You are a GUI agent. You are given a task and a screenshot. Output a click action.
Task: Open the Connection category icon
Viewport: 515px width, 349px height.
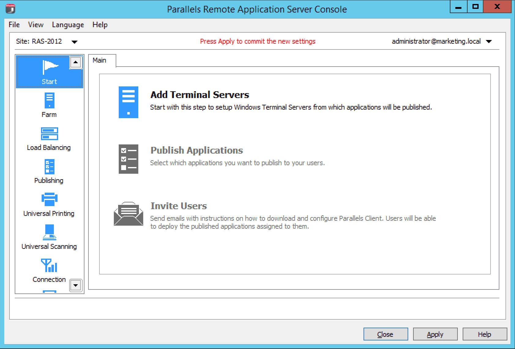coord(49,266)
